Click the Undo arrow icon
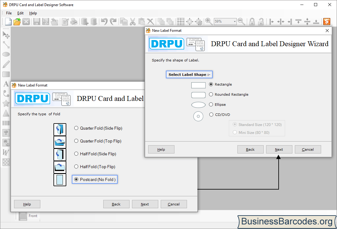The height and width of the screenshot is (229, 337). 104,21
